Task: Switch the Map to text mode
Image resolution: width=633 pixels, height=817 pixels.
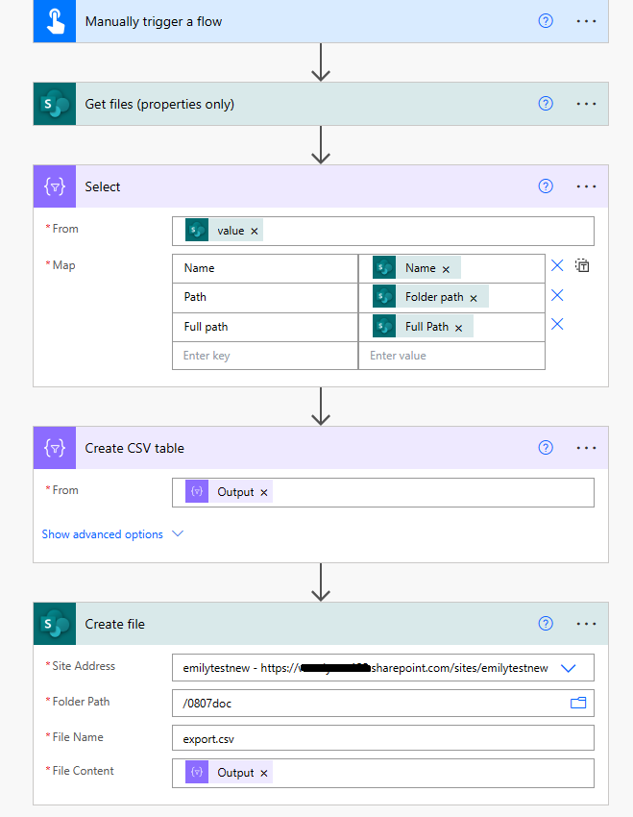Action: pos(582,264)
